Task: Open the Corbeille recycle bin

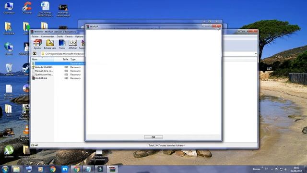Action: (9, 69)
